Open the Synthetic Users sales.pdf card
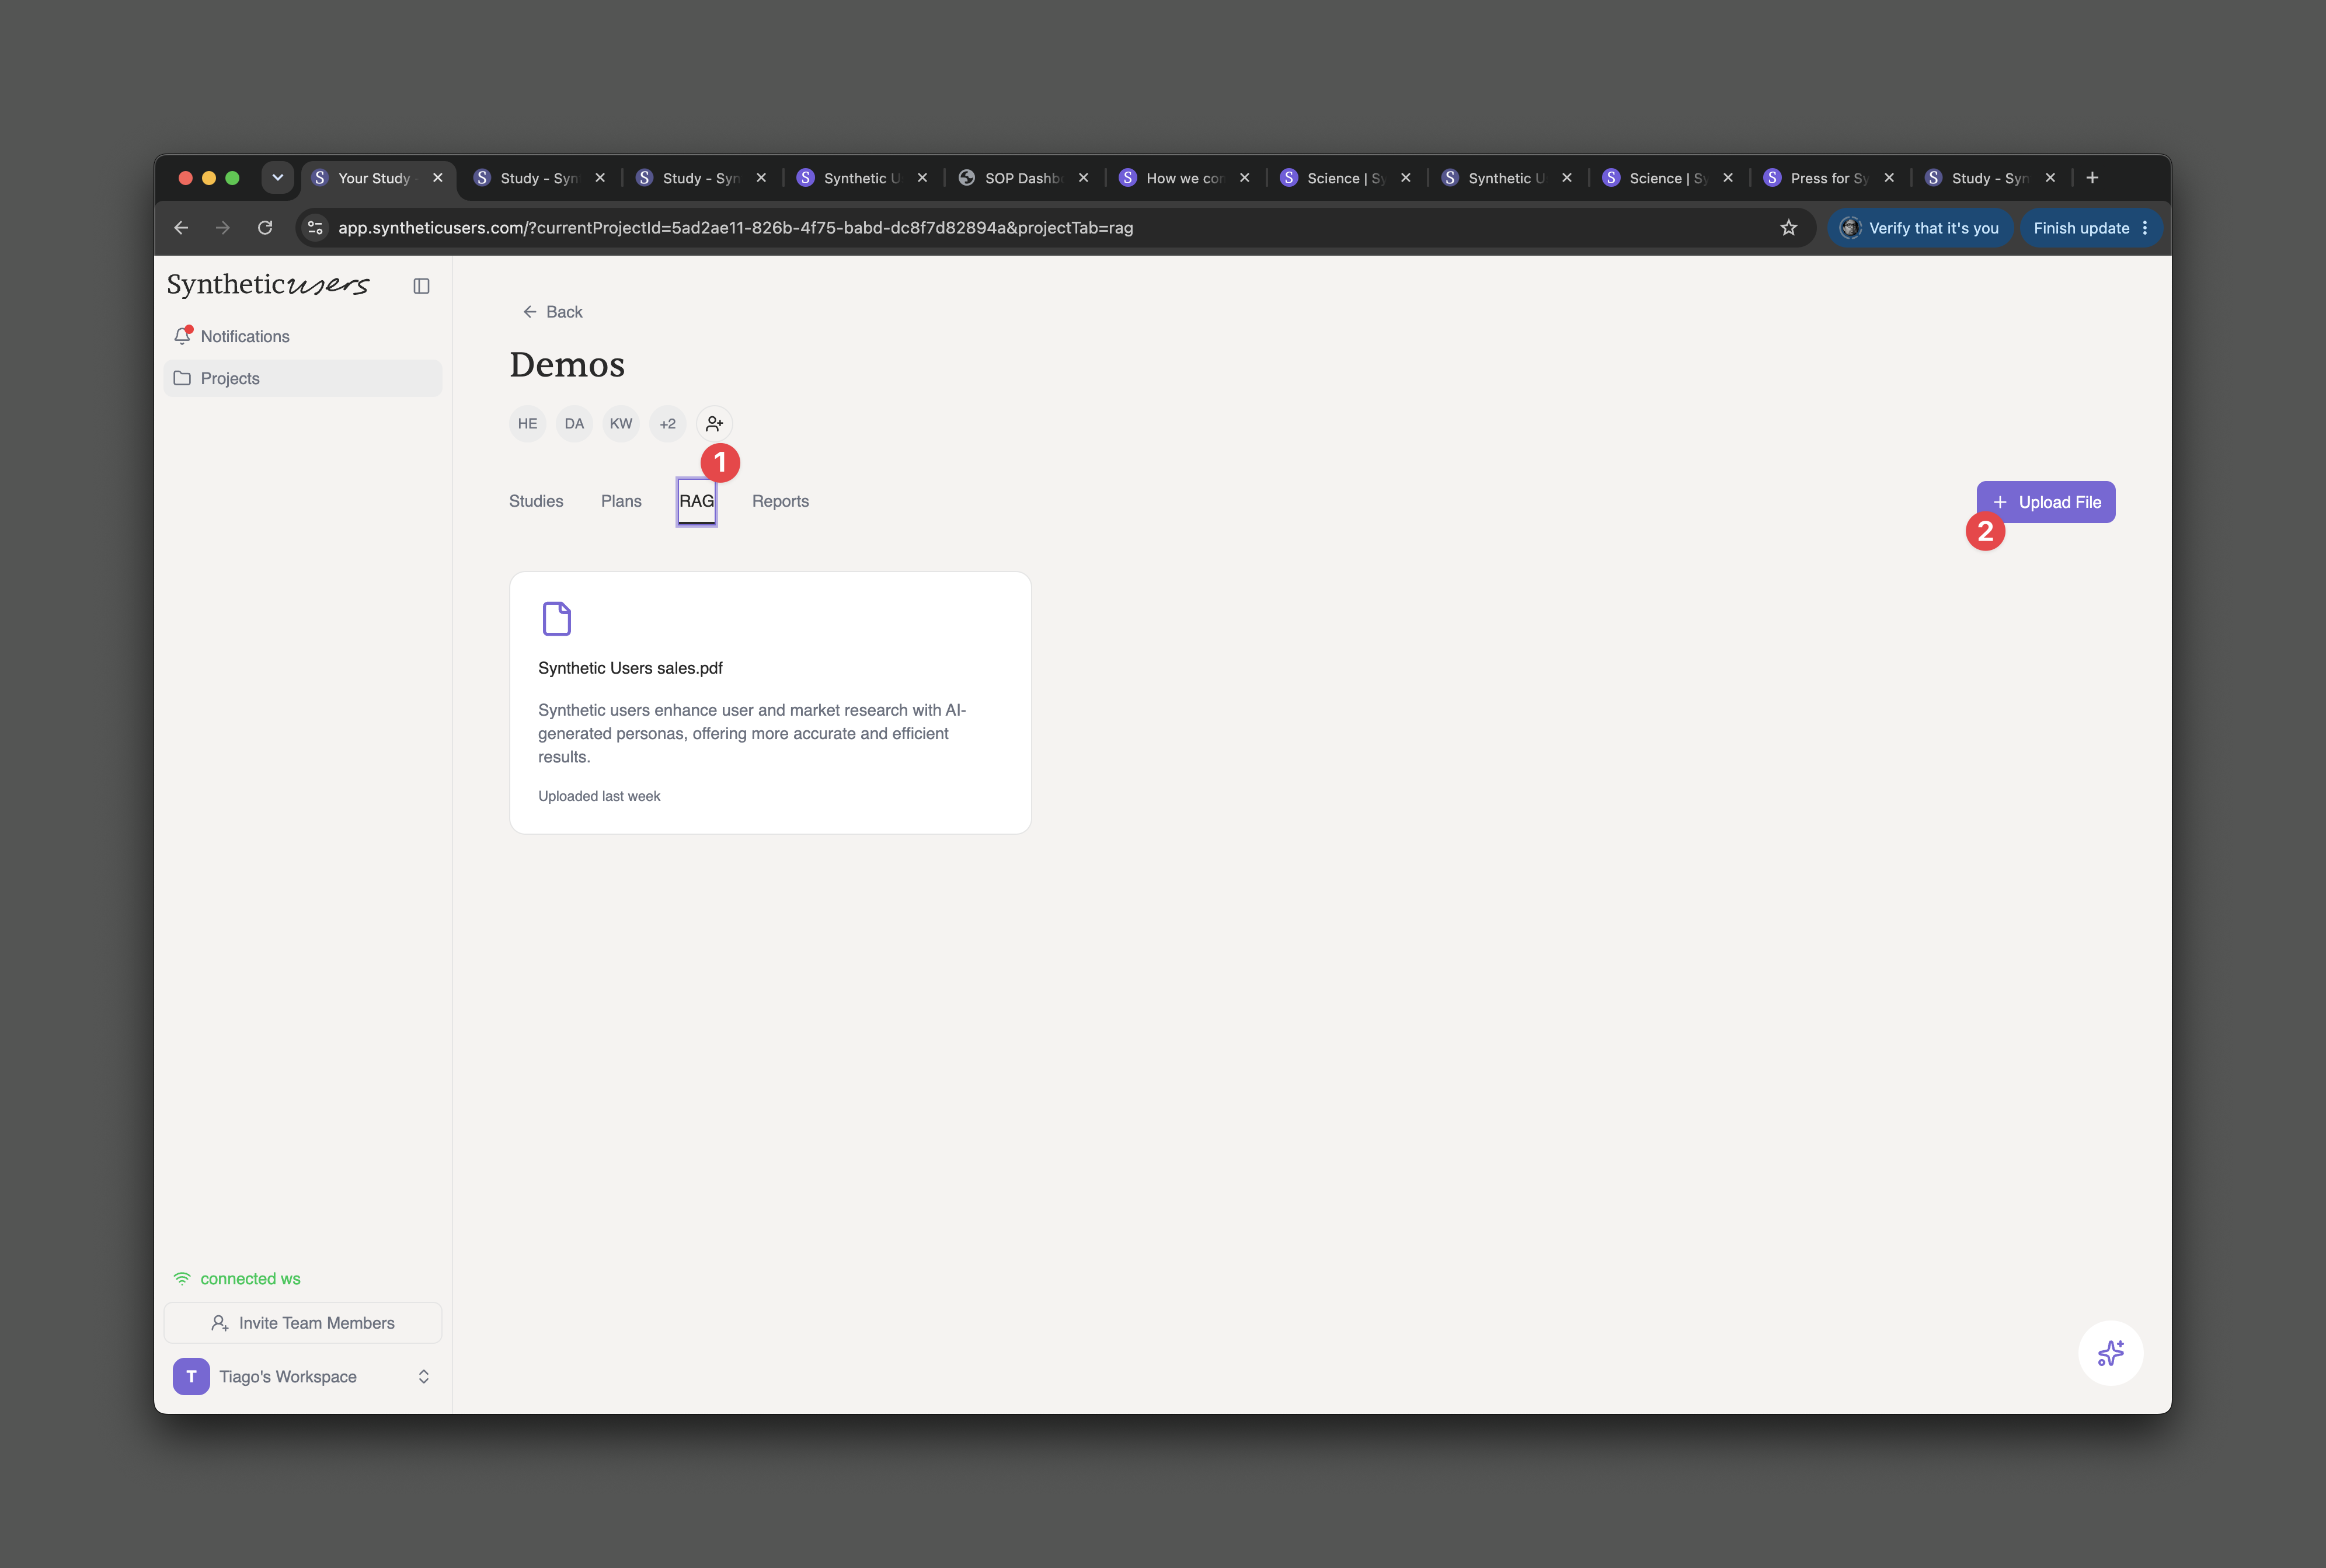 pos(770,703)
